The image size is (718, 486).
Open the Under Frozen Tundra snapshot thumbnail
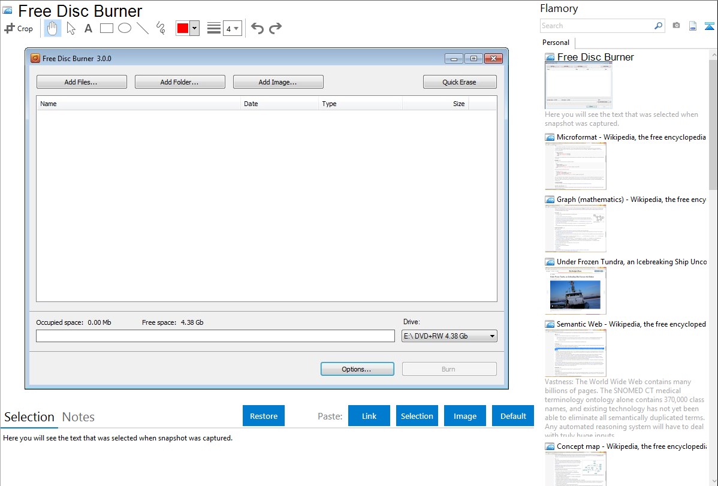pyautogui.click(x=575, y=291)
